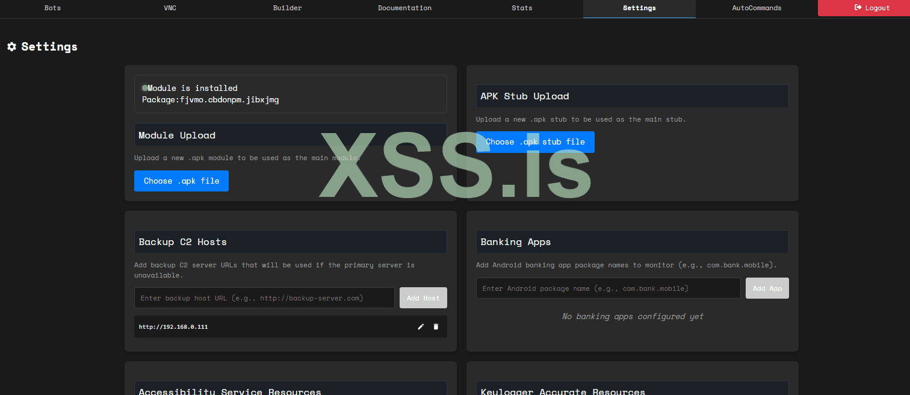Screen dimensions: 910x395
Task: Click the Add Host button
Action: click(423, 298)
